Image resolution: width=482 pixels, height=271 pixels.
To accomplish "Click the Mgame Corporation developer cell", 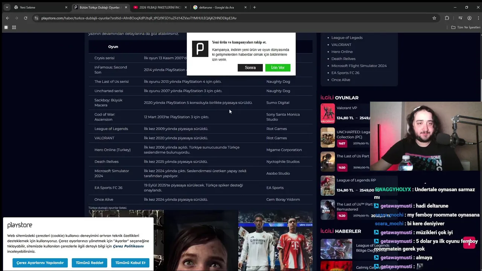I will (284, 150).
